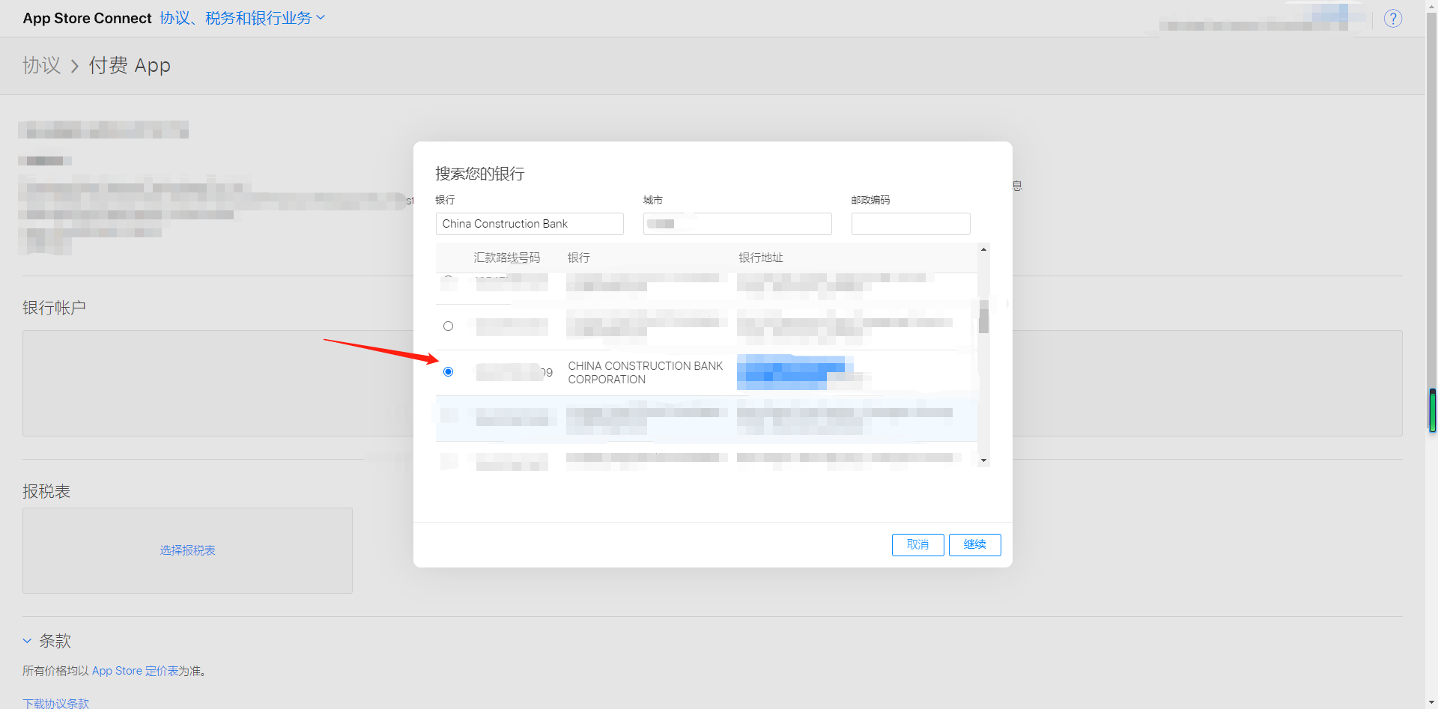1438x709 pixels.
Task: Open the App Store 定价表 link
Action: 135,671
